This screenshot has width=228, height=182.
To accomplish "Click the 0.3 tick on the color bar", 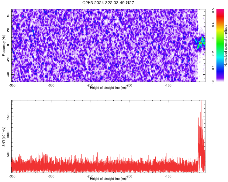I will (213, 39).
